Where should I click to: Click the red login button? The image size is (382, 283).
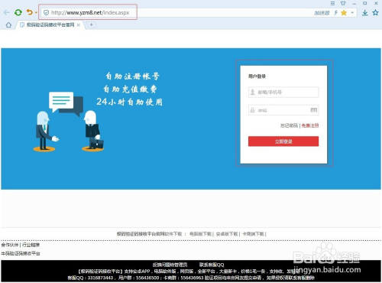click(283, 141)
